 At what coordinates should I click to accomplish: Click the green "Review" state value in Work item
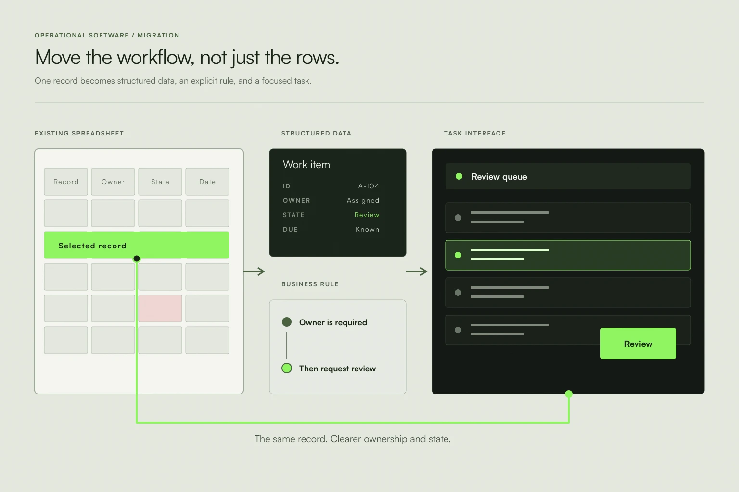[367, 215]
